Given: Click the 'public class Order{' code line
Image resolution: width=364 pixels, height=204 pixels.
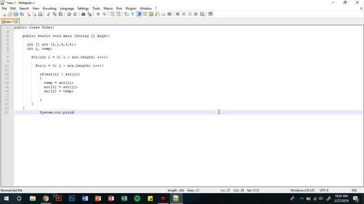Looking at the screenshot, I should tap(34, 27).
